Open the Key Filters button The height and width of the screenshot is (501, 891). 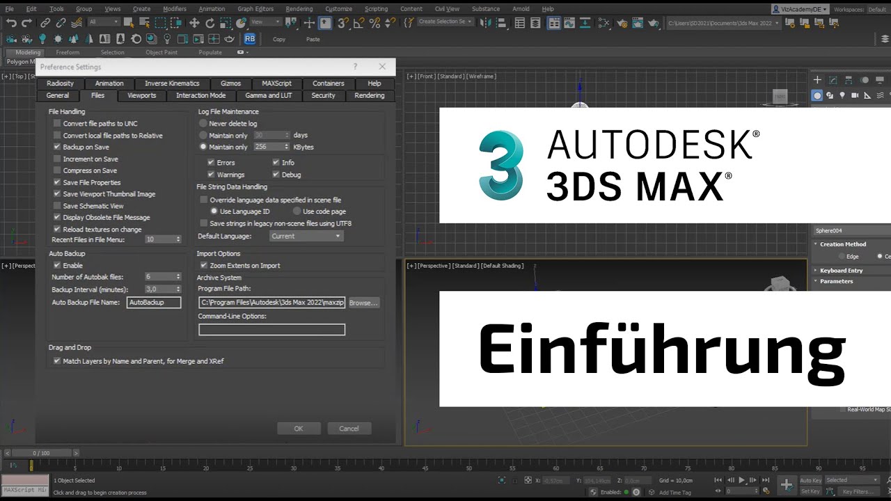[x=858, y=491]
